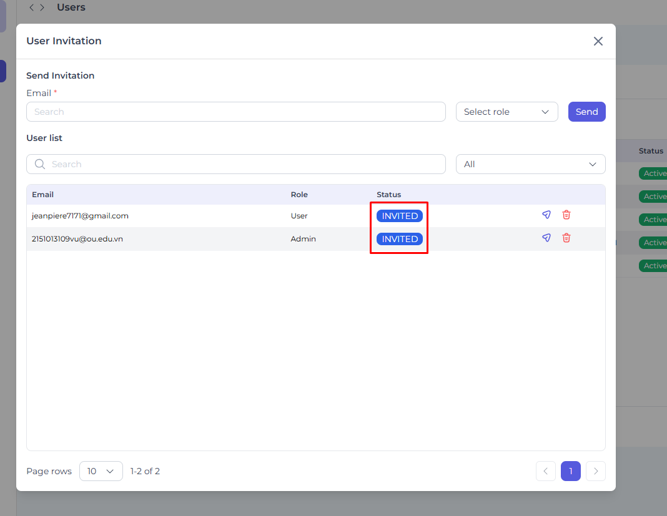Image resolution: width=667 pixels, height=516 pixels.
Task: Go forward with the right chevron beside Users
Action: tap(42, 7)
